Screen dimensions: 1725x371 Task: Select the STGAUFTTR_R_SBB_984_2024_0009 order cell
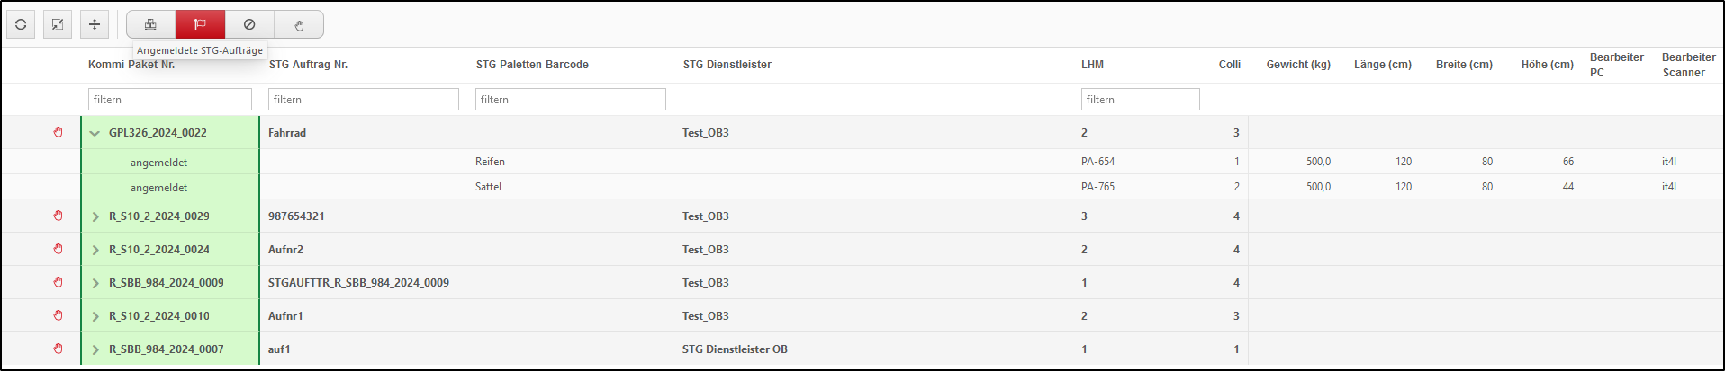click(358, 282)
